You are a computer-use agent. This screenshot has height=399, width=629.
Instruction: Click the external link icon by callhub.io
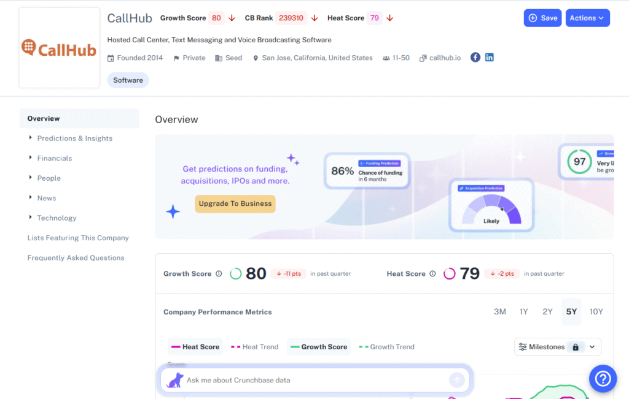click(423, 58)
